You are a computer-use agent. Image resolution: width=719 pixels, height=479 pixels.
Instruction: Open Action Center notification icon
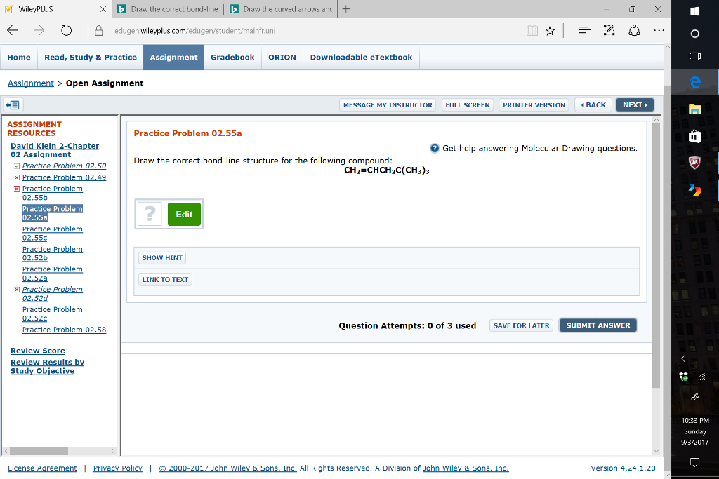694,462
